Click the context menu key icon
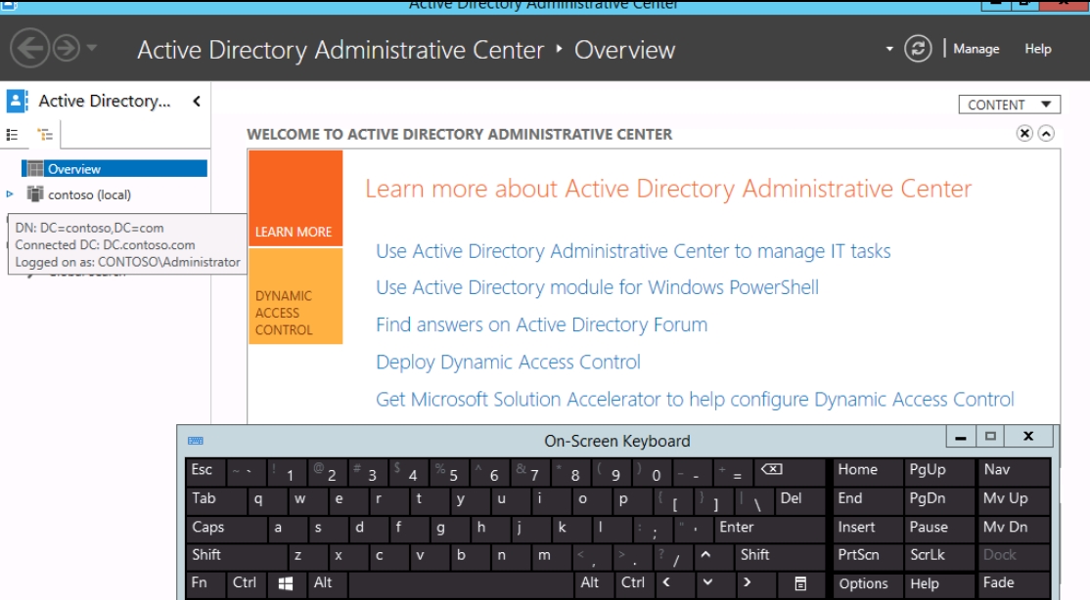 tap(800, 584)
